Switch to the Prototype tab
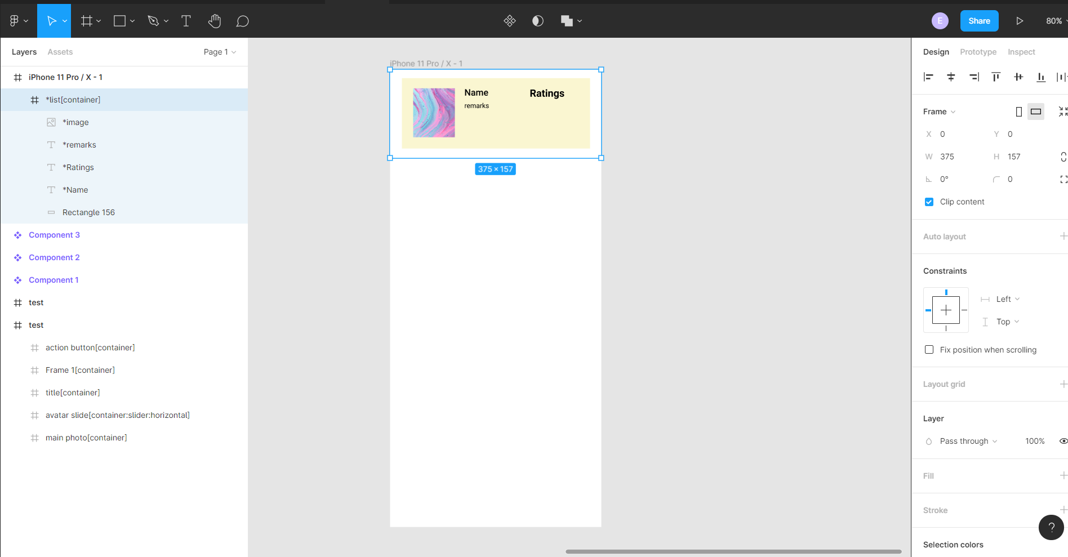This screenshot has height=557, width=1068. [x=978, y=52]
